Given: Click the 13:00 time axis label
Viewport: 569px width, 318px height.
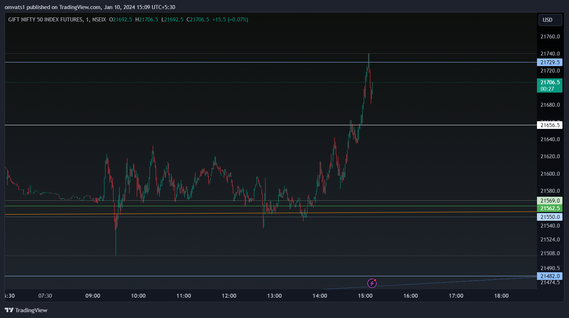Looking at the screenshot, I should (x=274, y=296).
